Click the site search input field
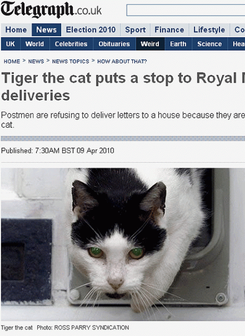Screen dimensions: 245x336 [186, 10]
